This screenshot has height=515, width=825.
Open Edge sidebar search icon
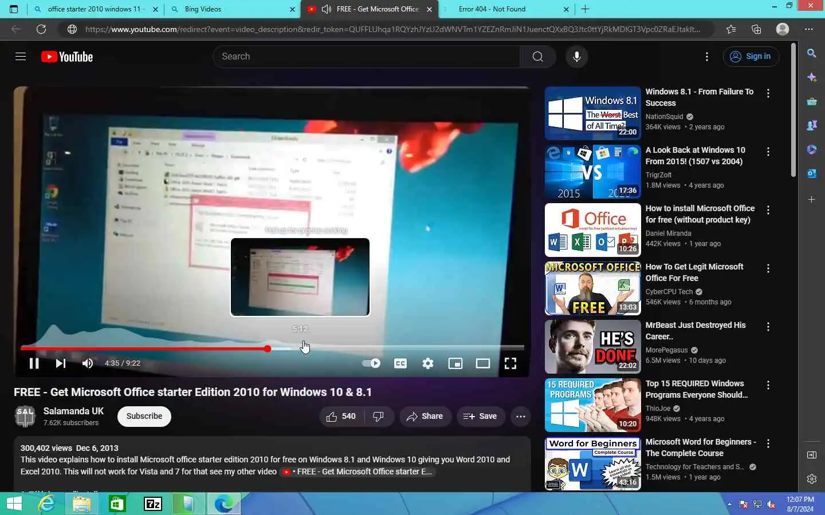[x=812, y=53]
